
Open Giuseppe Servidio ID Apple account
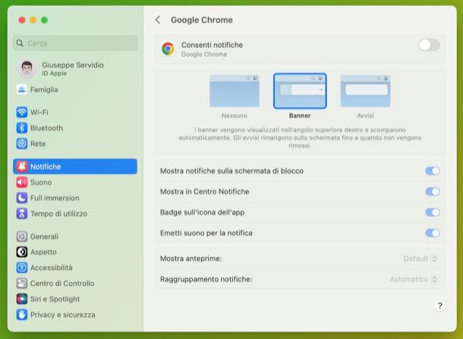pyautogui.click(x=75, y=69)
